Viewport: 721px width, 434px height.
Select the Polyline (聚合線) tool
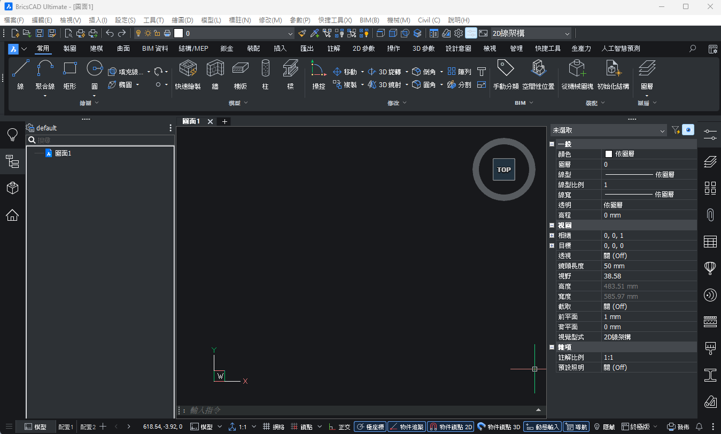(45, 75)
